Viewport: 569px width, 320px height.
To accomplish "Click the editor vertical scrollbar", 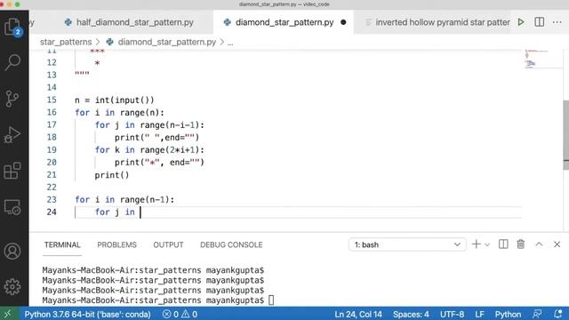I will (566, 134).
